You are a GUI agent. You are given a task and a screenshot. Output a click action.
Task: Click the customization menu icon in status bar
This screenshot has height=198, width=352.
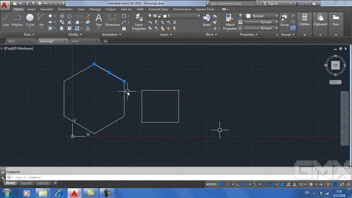click(348, 184)
